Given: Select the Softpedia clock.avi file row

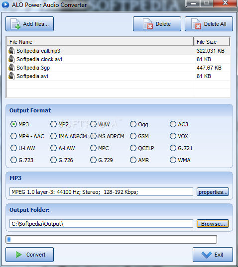Looking at the screenshot, I should pos(119,59).
